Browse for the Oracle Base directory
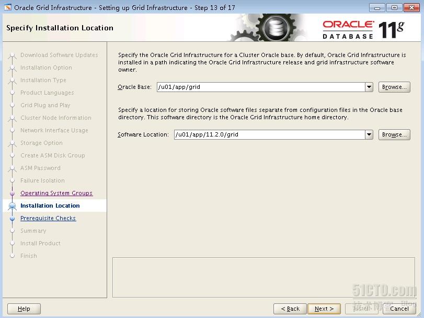This screenshot has width=424, height=318. tap(394, 87)
